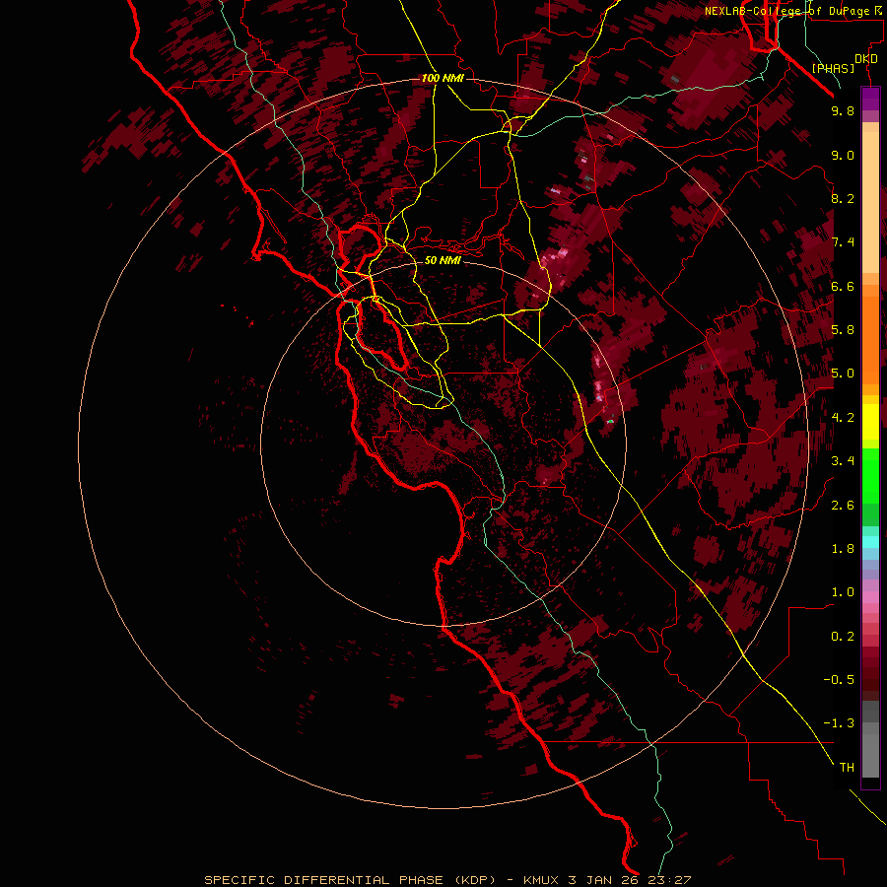
Task: Click the 5.0 scale value
Action: point(843,374)
